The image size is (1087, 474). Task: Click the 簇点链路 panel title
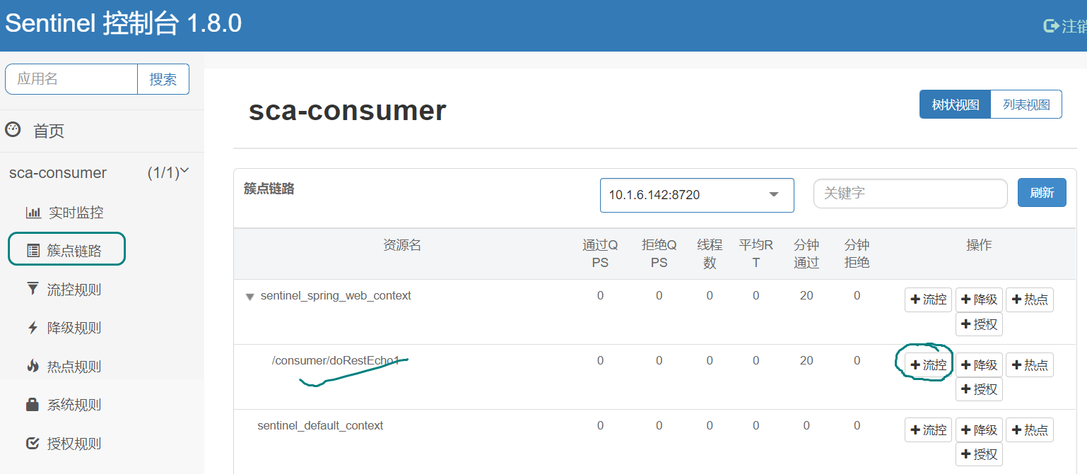(269, 189)
